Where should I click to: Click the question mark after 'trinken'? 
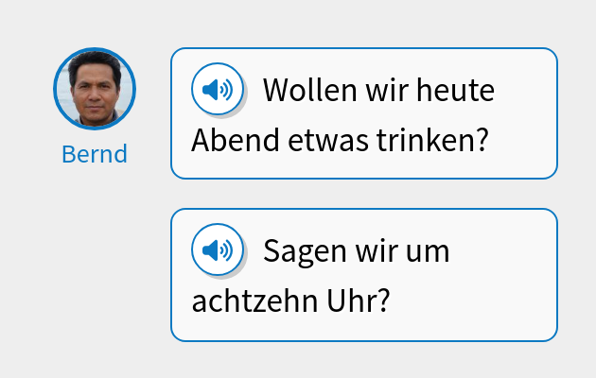(481, 142)
